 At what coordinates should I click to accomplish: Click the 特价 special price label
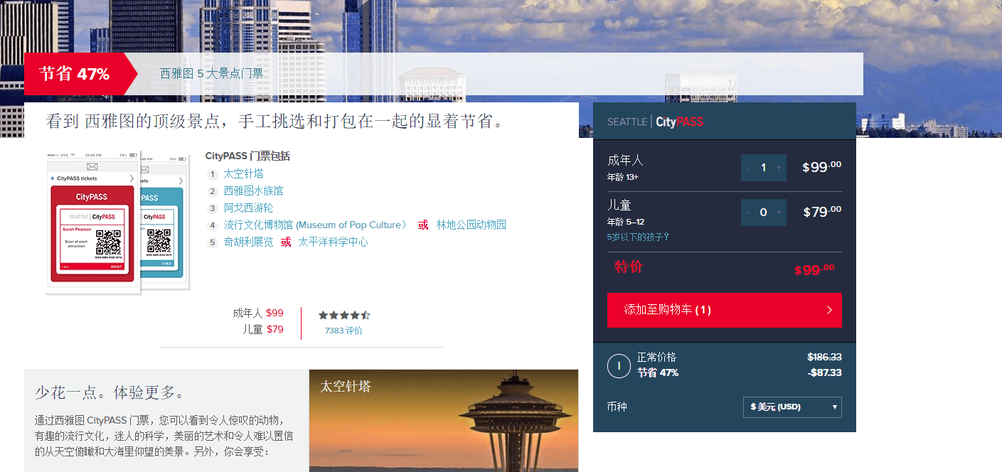pyautogui.click(x=629, y=267)
